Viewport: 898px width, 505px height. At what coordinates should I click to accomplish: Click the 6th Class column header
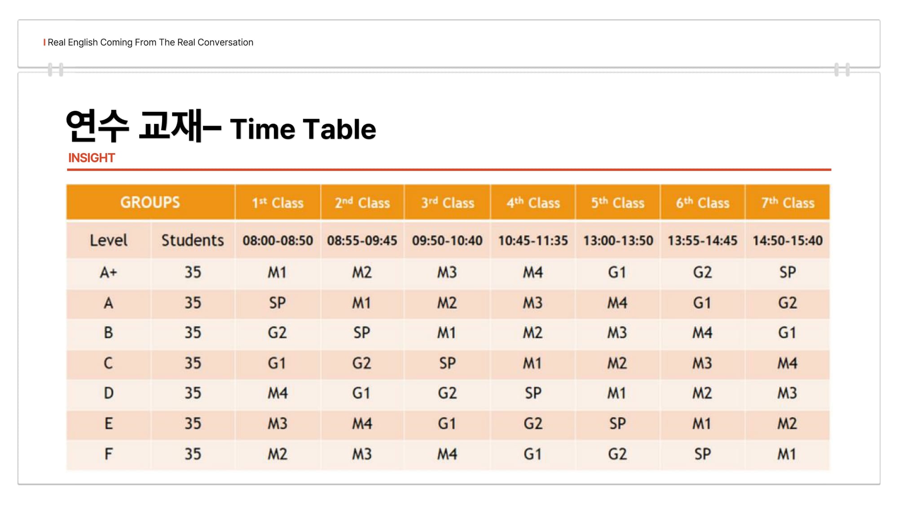(x=702, y=203)
